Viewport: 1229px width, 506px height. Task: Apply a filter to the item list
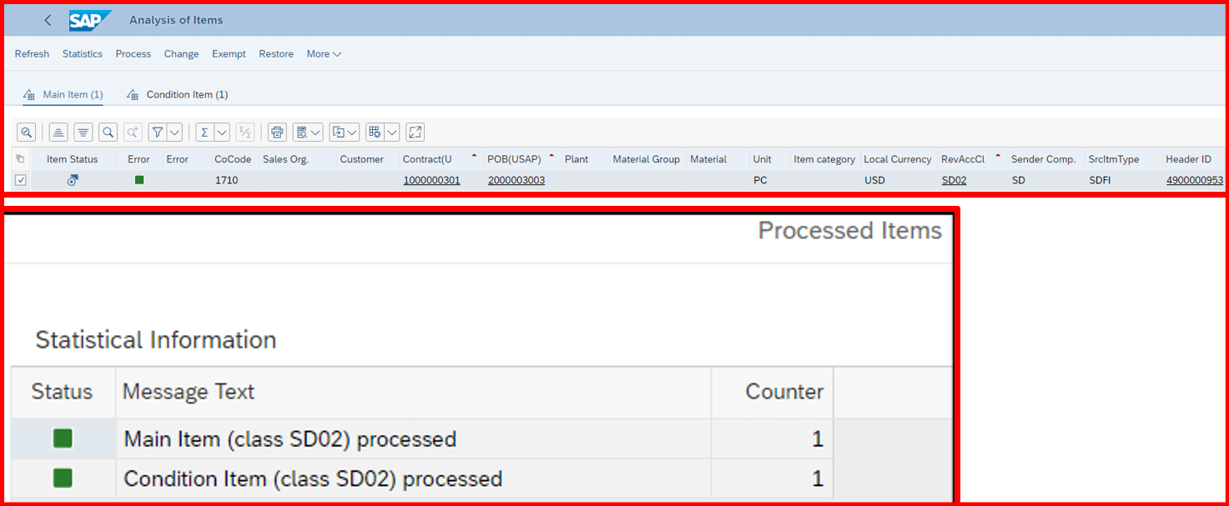coord(159,132)
